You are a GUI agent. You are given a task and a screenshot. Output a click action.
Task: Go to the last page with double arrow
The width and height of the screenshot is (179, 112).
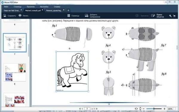(97, 109)
